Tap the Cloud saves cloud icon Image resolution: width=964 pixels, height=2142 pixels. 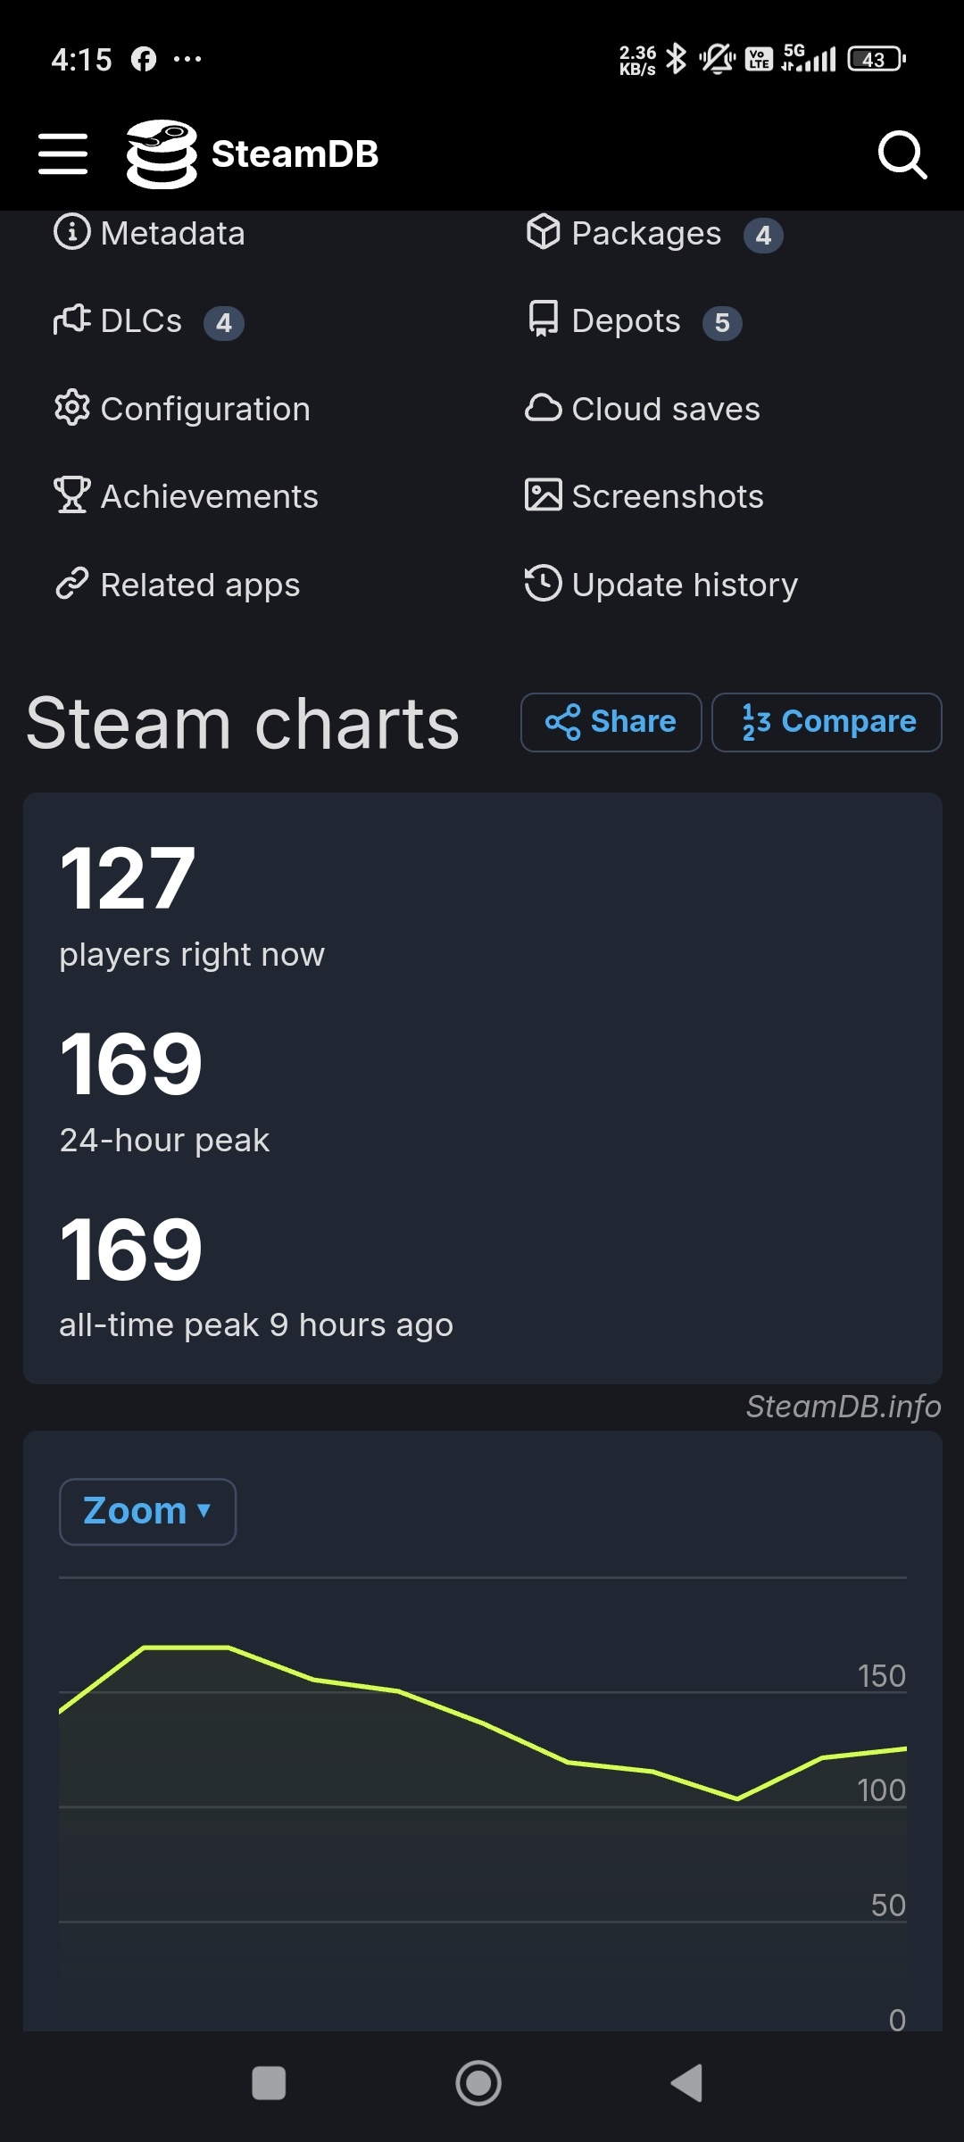(x=543, y=408)
